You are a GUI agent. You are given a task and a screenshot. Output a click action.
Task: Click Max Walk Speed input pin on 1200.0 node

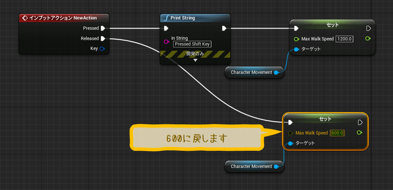(x=296, y=39)
